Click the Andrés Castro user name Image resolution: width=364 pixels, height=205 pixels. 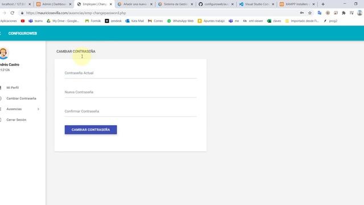click(x=10, y=64)
